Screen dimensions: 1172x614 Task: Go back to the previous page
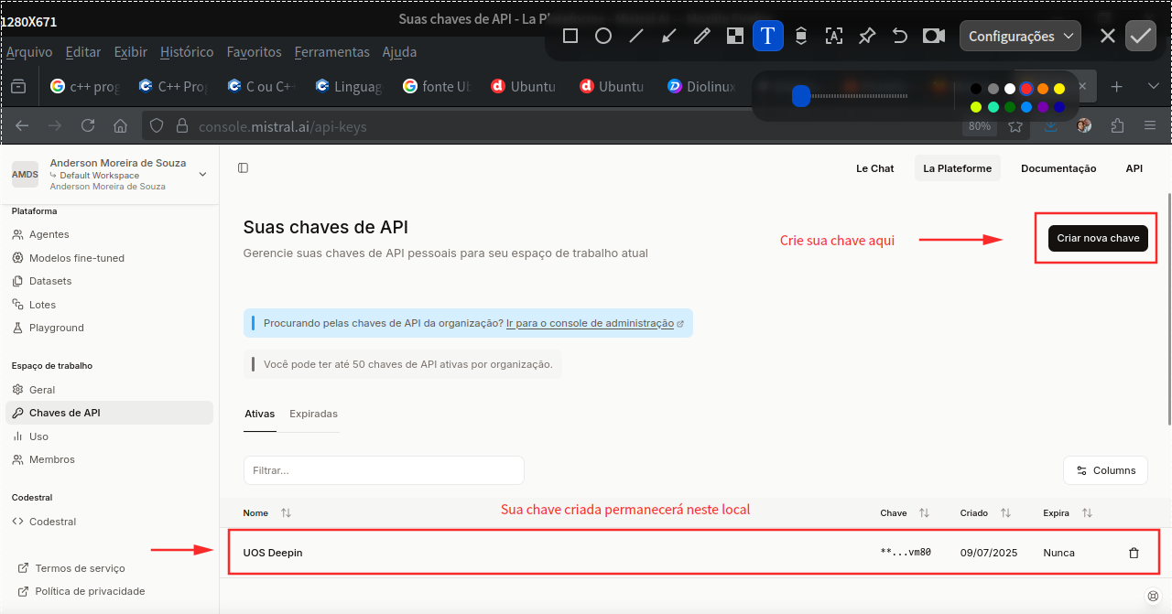coord(22,125)
